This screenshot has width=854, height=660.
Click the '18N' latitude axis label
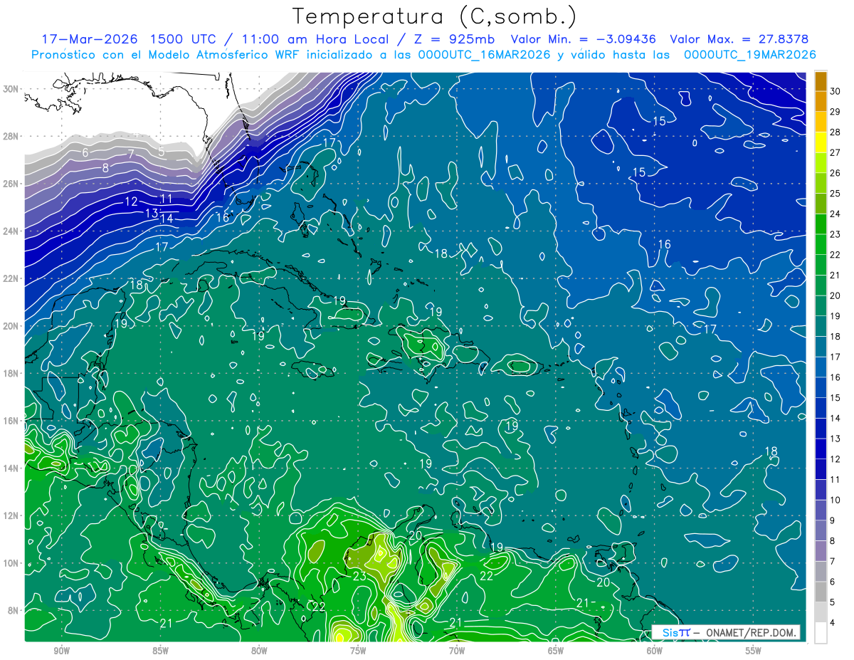click(11, 373)
